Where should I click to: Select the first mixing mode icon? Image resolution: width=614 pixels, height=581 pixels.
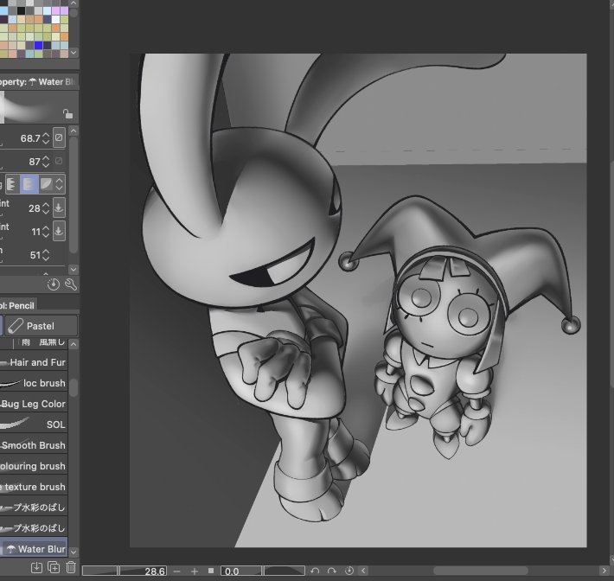coord(12,183)
